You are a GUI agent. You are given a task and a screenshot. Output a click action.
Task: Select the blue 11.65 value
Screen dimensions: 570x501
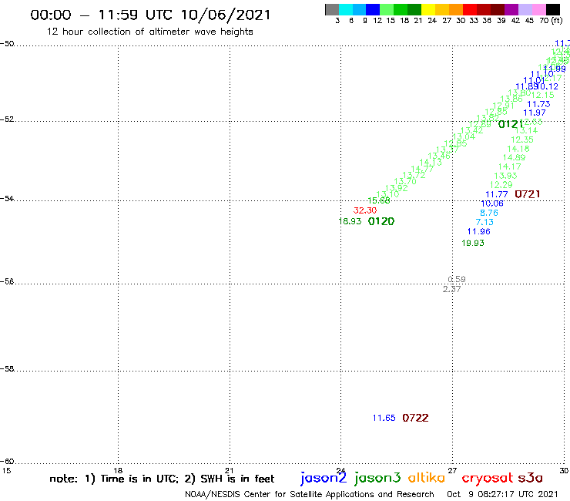(384, 418)
